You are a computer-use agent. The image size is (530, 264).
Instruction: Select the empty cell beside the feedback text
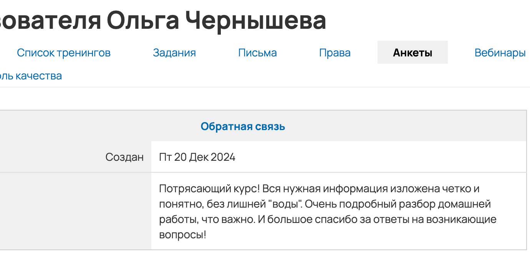(75, 209)
